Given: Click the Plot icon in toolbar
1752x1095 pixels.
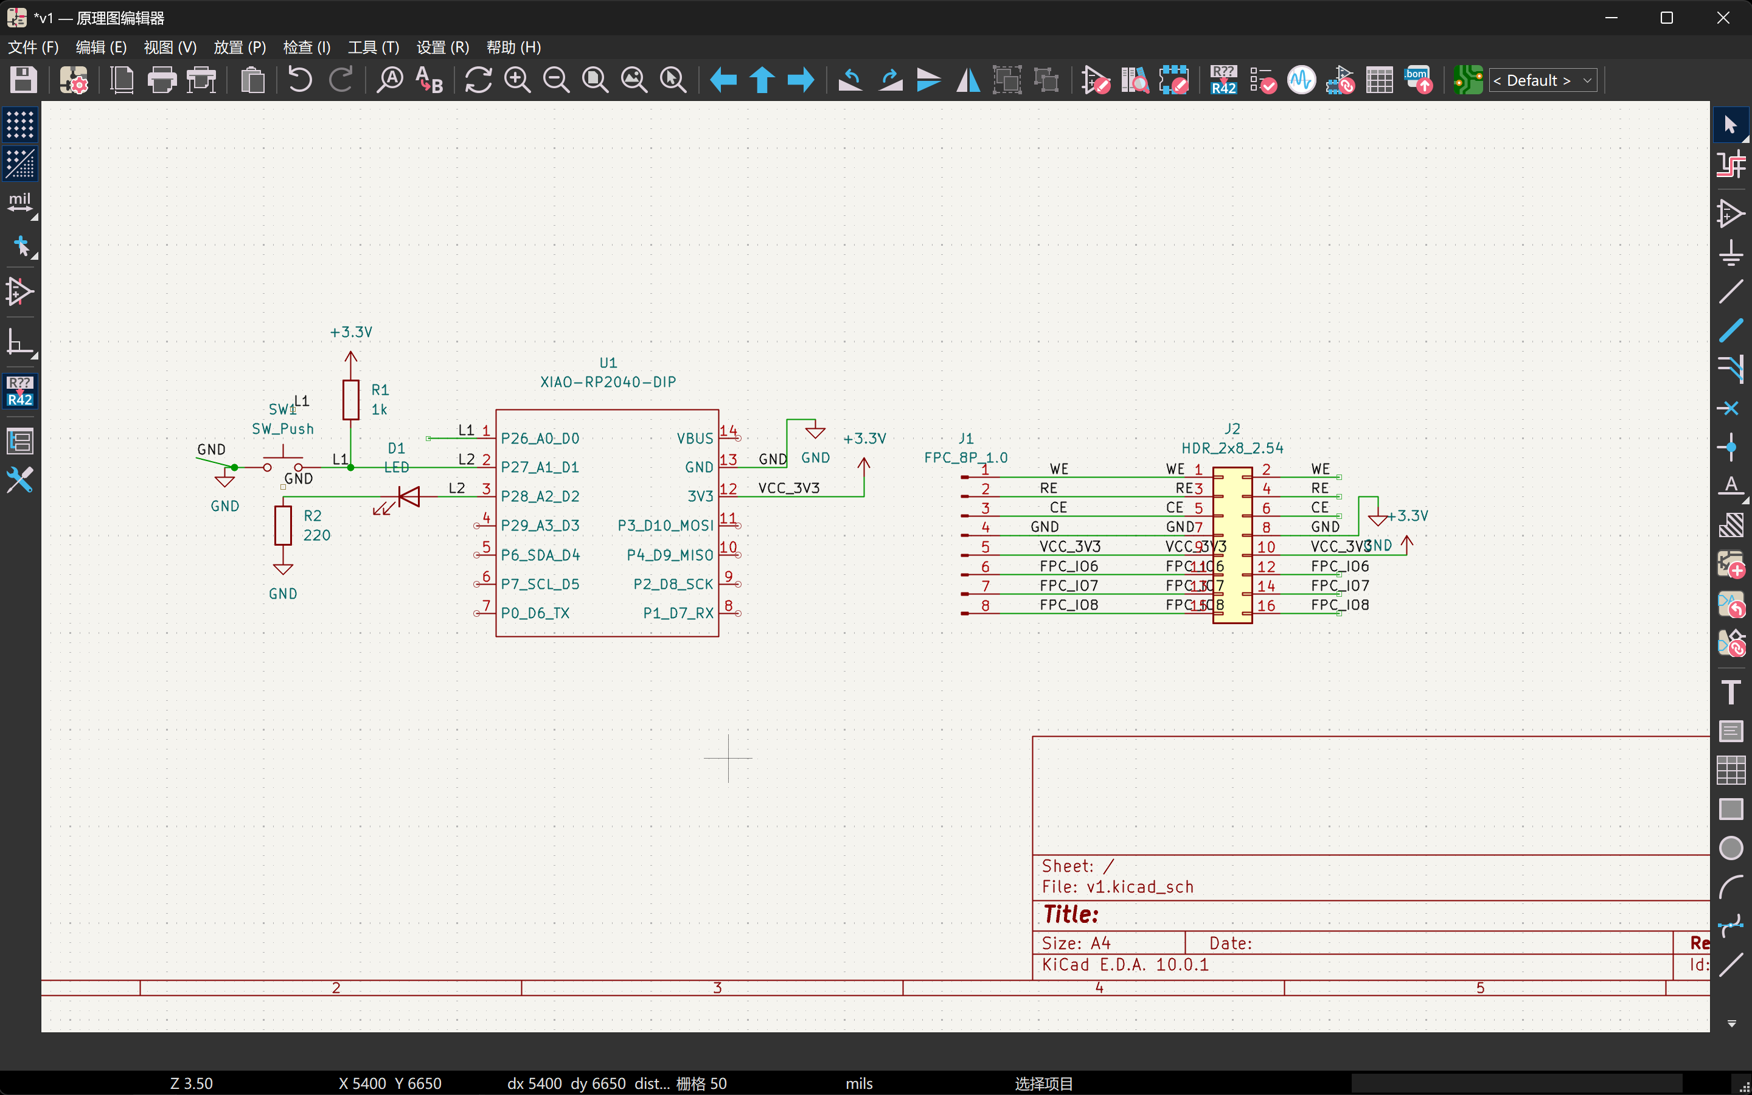Looking at the screenshot, I should pyautogui.click(x=201, y=80).
